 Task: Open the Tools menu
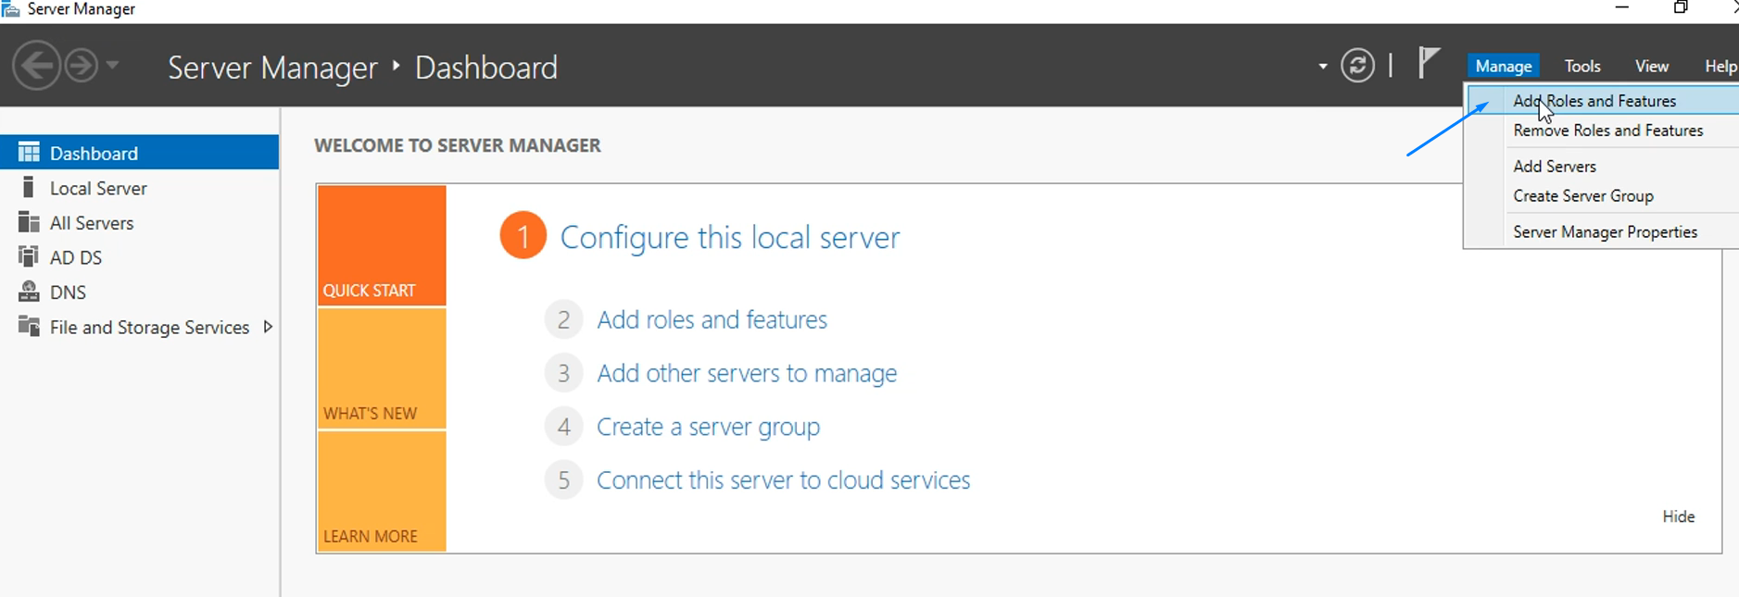(x=1582, y=66)
